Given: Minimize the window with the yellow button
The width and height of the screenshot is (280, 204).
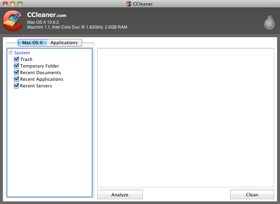Looking at the screenshot, I should pos(12,4).
